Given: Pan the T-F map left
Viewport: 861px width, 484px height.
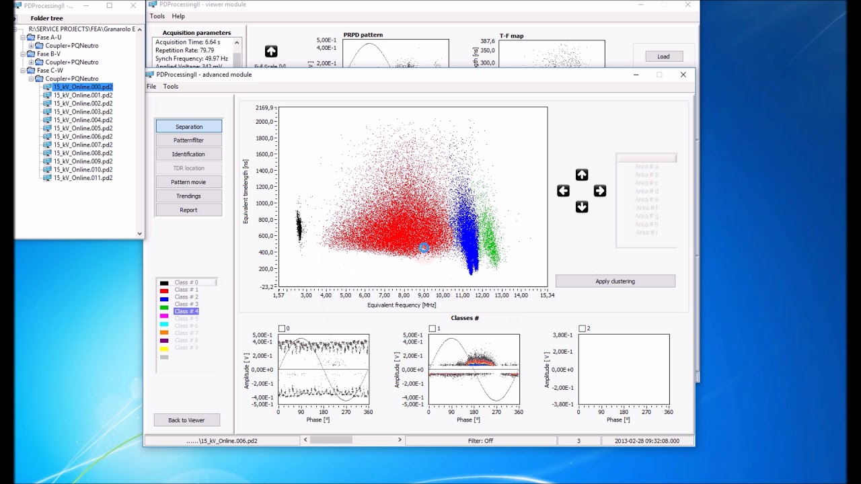Looking at the screenshot, I should tap(564, 191).
